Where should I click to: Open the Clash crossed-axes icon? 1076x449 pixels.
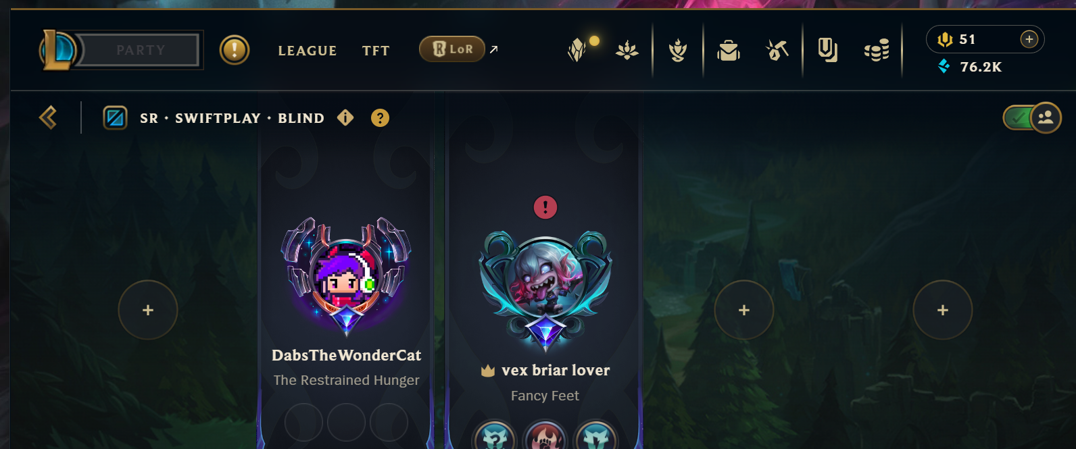tap(777, 50)
